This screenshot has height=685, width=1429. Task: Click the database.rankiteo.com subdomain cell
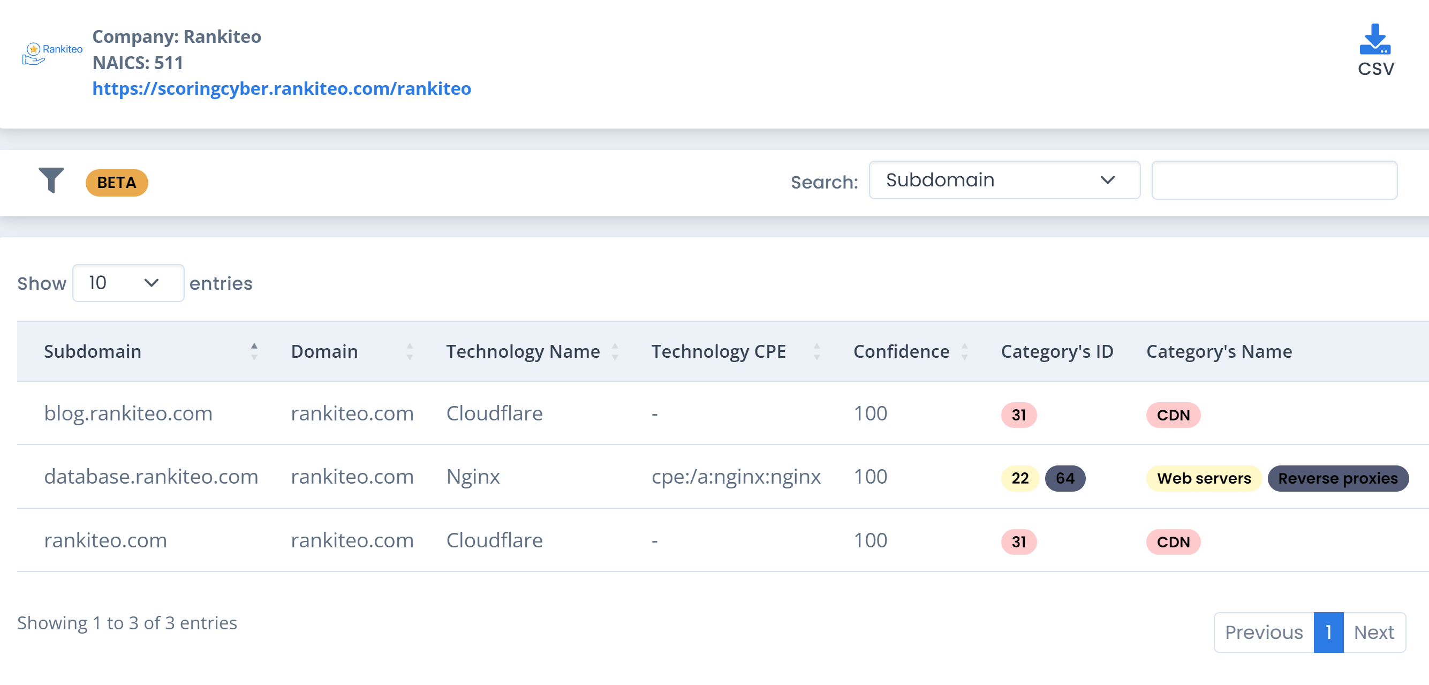(151, 476)
